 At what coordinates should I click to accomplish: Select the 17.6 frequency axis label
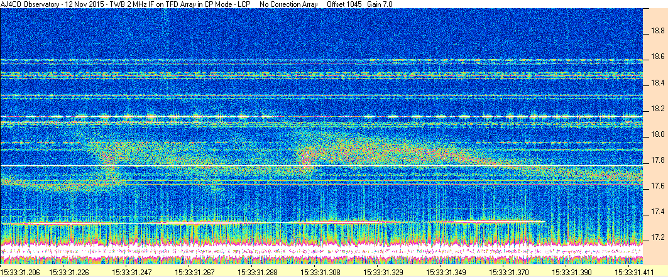[657, 186]
